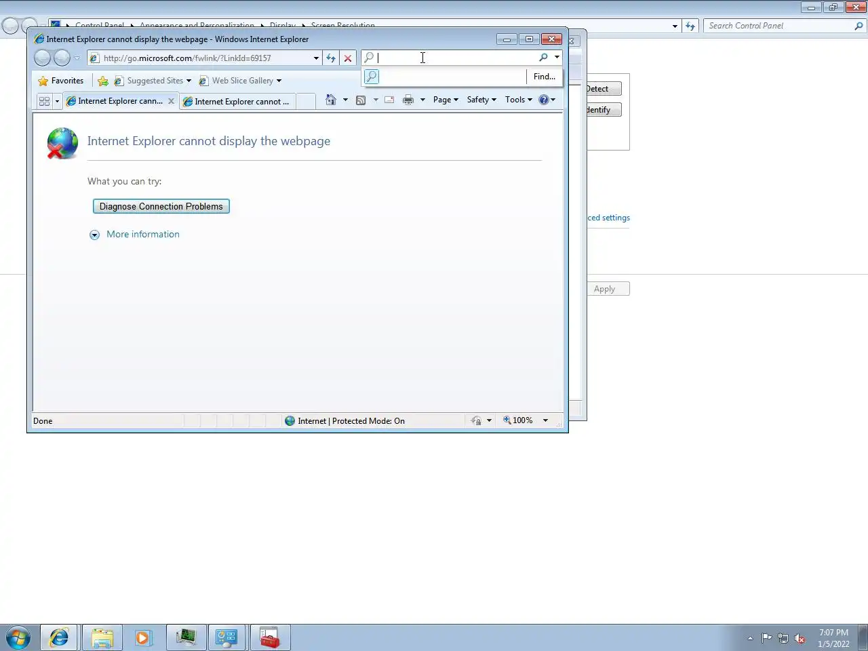Screen dimensions: 868x651
Task: Open the Windows Start button
Action: (18, 637)
